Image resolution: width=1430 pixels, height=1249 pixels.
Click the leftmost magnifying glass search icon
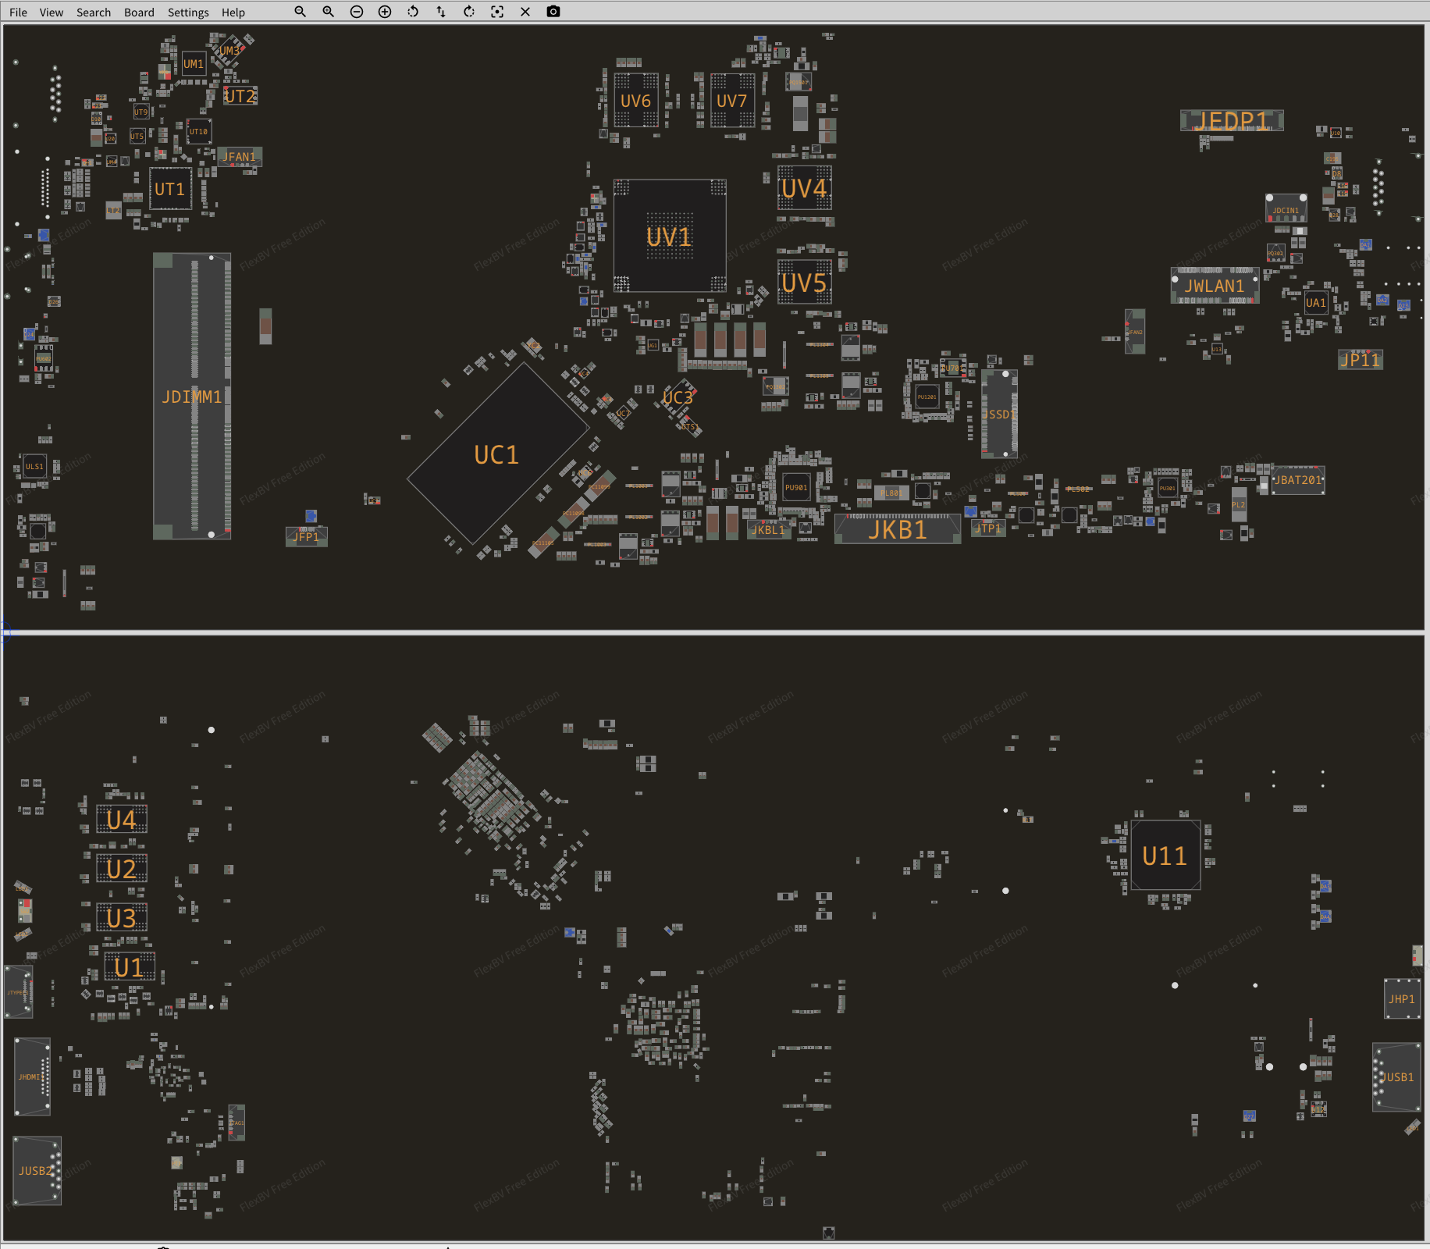pyautogui.click(x=300, y=12)
